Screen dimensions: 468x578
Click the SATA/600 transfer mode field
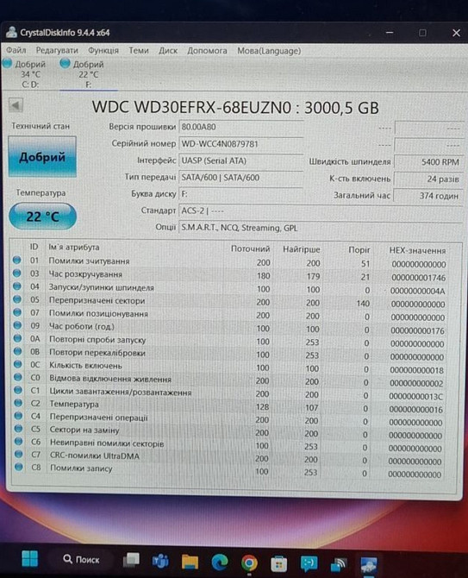[241, 178]
